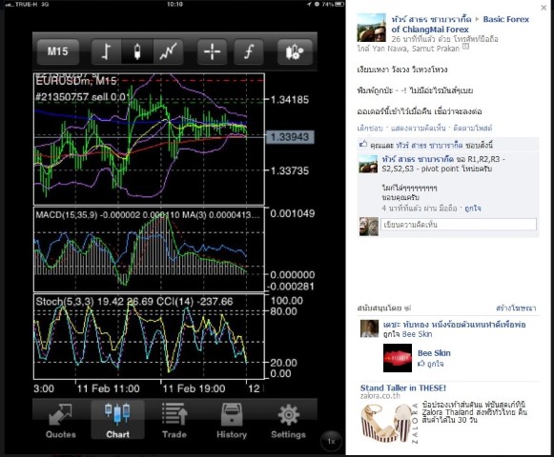Open the Bee Skin page link

434,353
